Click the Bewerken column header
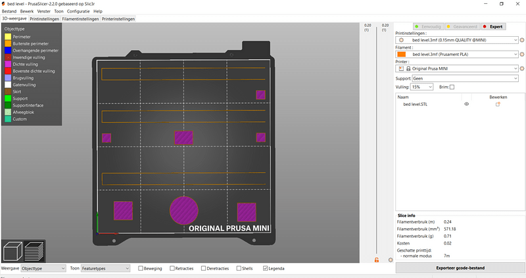The image size is (526, 278). 498,97
